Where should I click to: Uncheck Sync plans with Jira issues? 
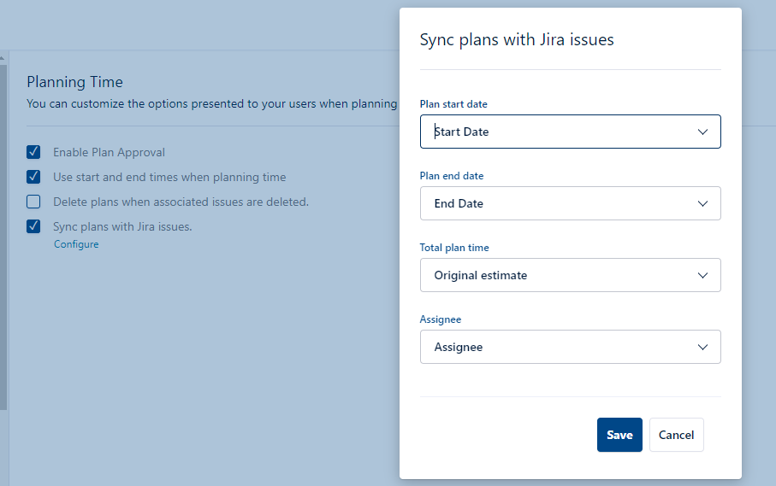pos(33,226)
